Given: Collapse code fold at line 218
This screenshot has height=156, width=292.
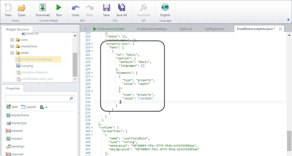Looking at the screenshot, I should click(x=92, y=44).
